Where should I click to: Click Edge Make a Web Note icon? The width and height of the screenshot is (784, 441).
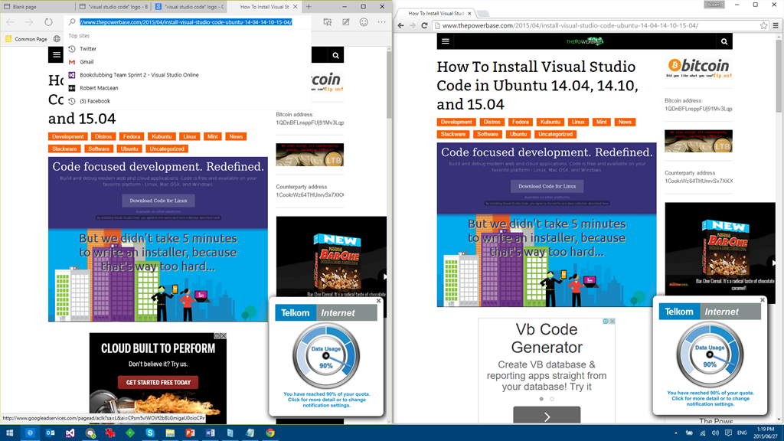(x=346, y=22)
